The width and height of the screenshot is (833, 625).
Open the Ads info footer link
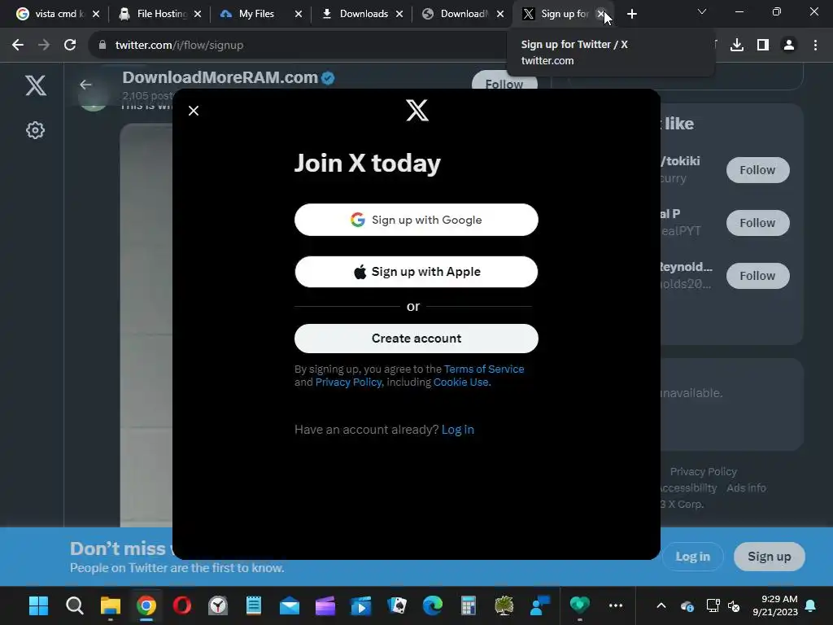pos(746,488)
